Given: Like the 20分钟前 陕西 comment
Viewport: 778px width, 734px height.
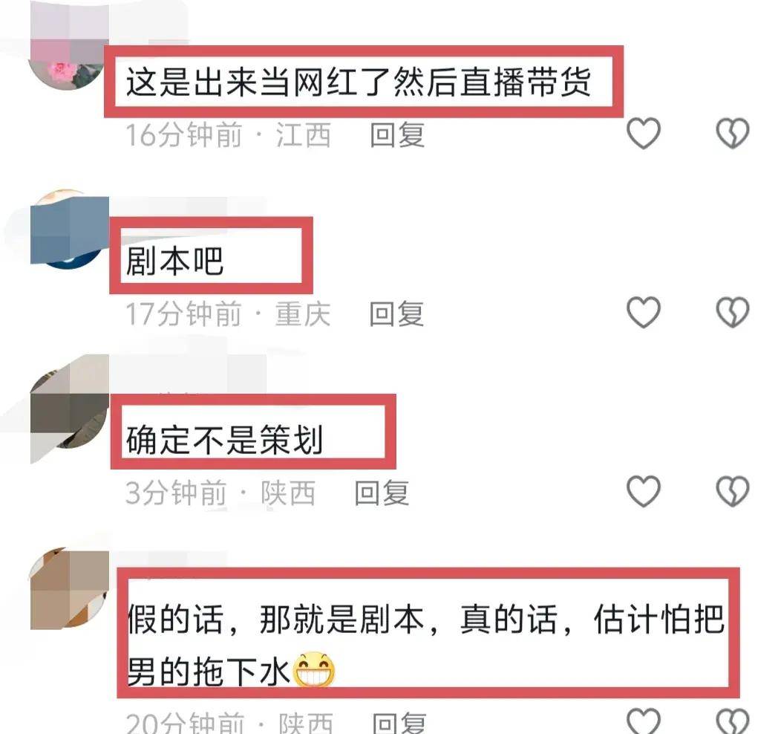Looking at the screenshot, I should (x=644, y=720).
